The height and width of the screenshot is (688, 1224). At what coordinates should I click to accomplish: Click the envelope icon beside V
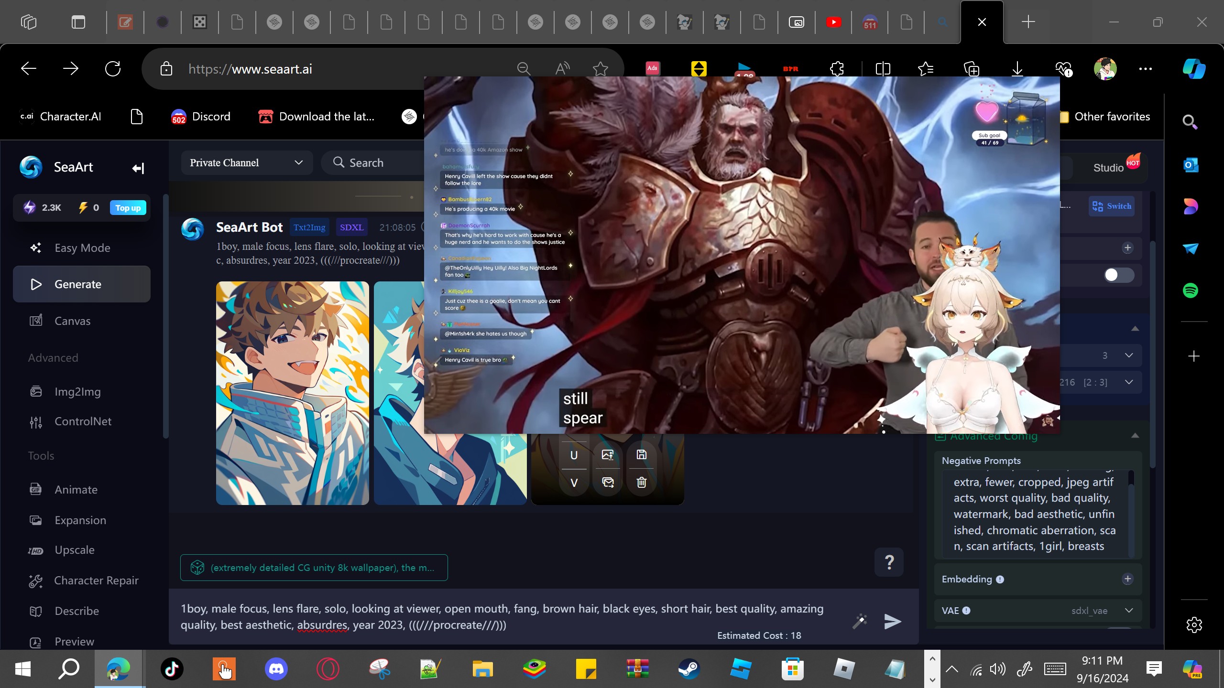[x=608, y=483]
